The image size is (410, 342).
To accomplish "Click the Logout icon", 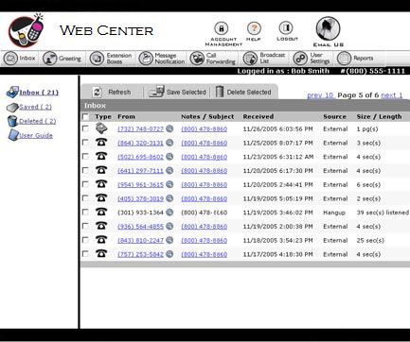I will (286, 27).
